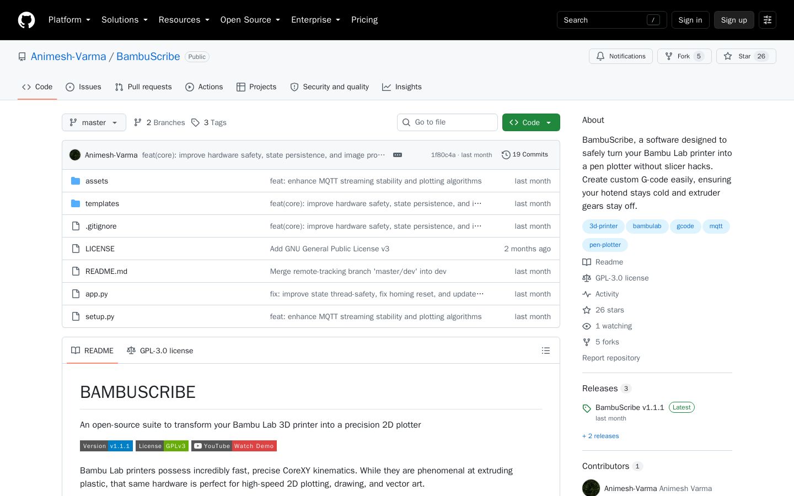Viewport: 794px width, 496px height.
Task: Open the Issues tab
Action: pos(83,87)
